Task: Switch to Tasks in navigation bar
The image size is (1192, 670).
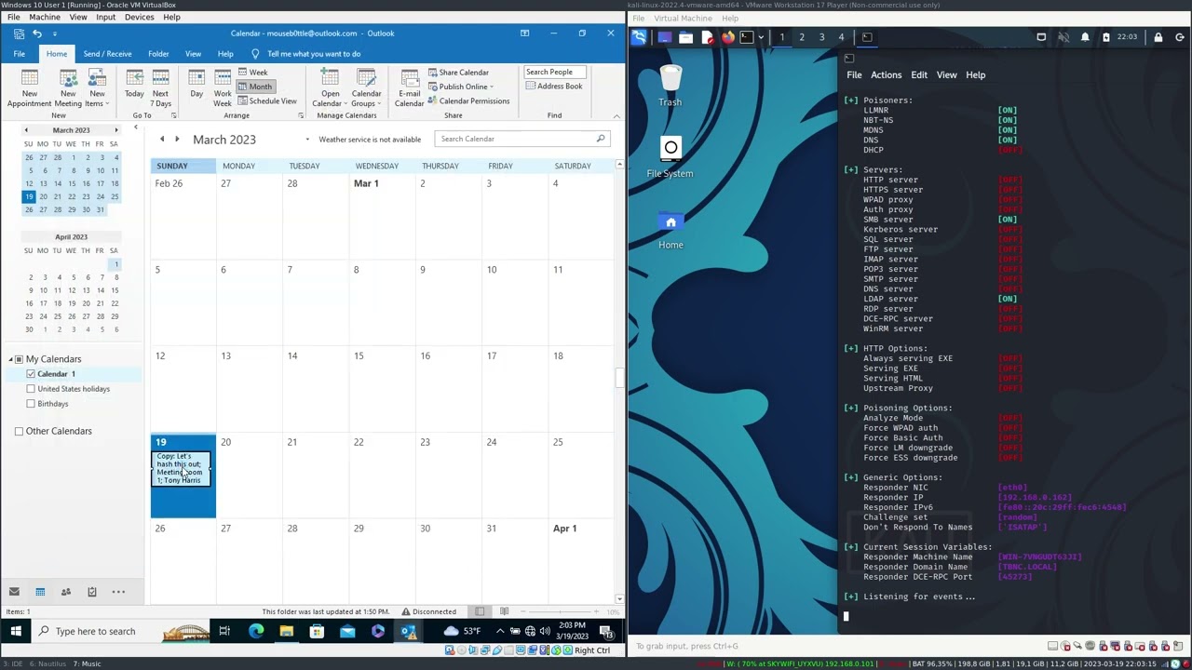Action: [x=92, y=592]
